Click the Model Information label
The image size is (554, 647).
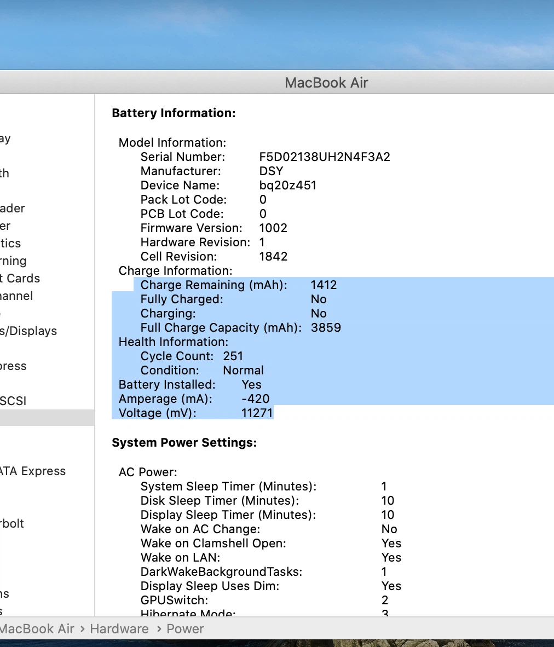pos(172,142)
